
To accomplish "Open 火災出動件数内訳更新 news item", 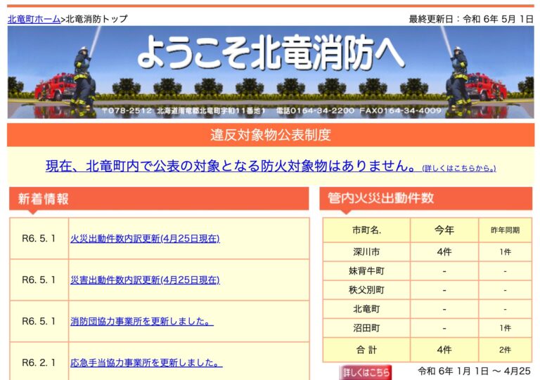I will click(x=145, y=238).
